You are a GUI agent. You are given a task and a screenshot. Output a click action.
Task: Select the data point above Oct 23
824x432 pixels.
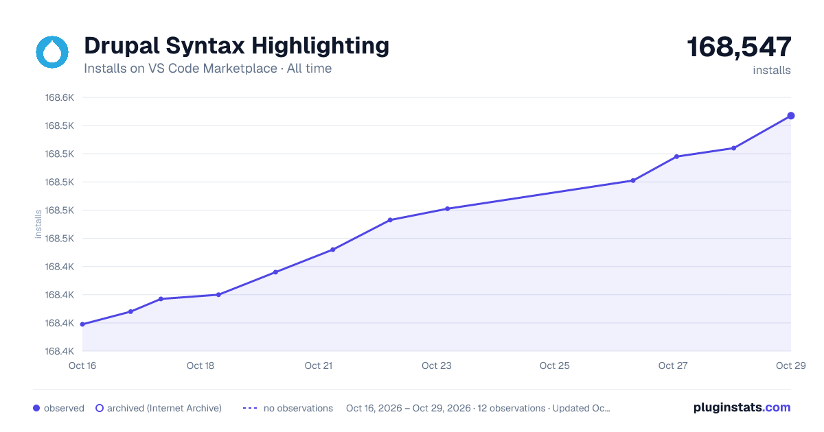tap(447, 208)
